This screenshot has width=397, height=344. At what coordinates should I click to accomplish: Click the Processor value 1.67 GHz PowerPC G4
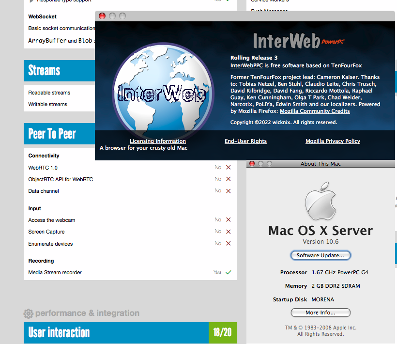[x=340, y=272]
